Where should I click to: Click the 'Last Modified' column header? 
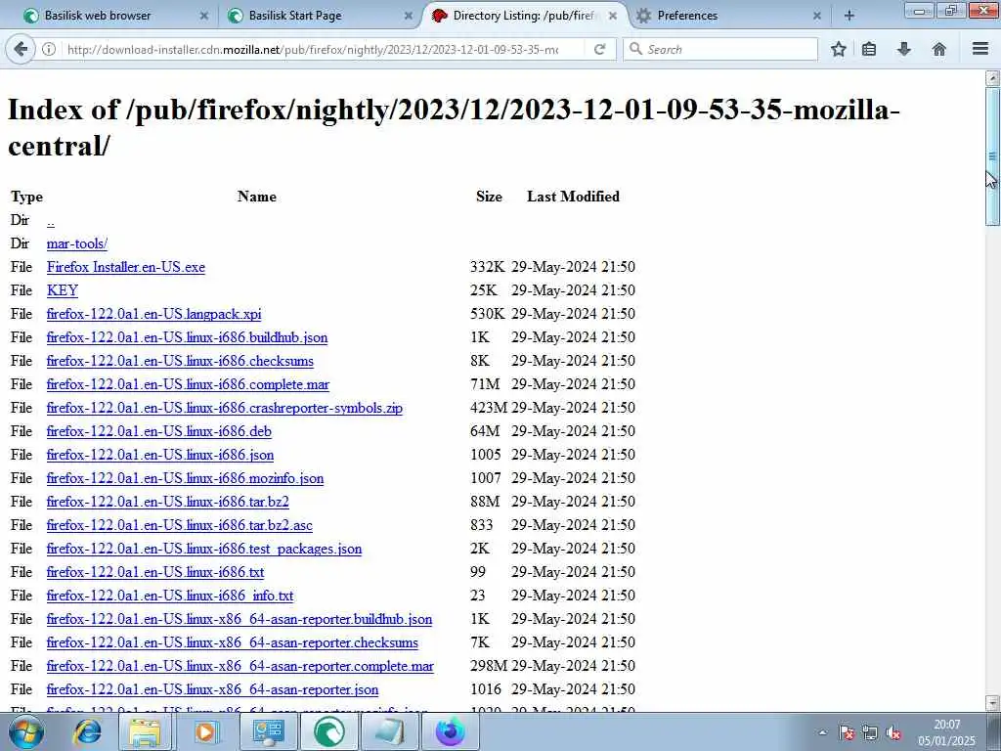(x=573, y=197)
